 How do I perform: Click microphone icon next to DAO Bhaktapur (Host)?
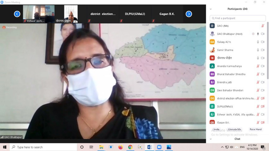pyautogui.click(x=258, y=34)
